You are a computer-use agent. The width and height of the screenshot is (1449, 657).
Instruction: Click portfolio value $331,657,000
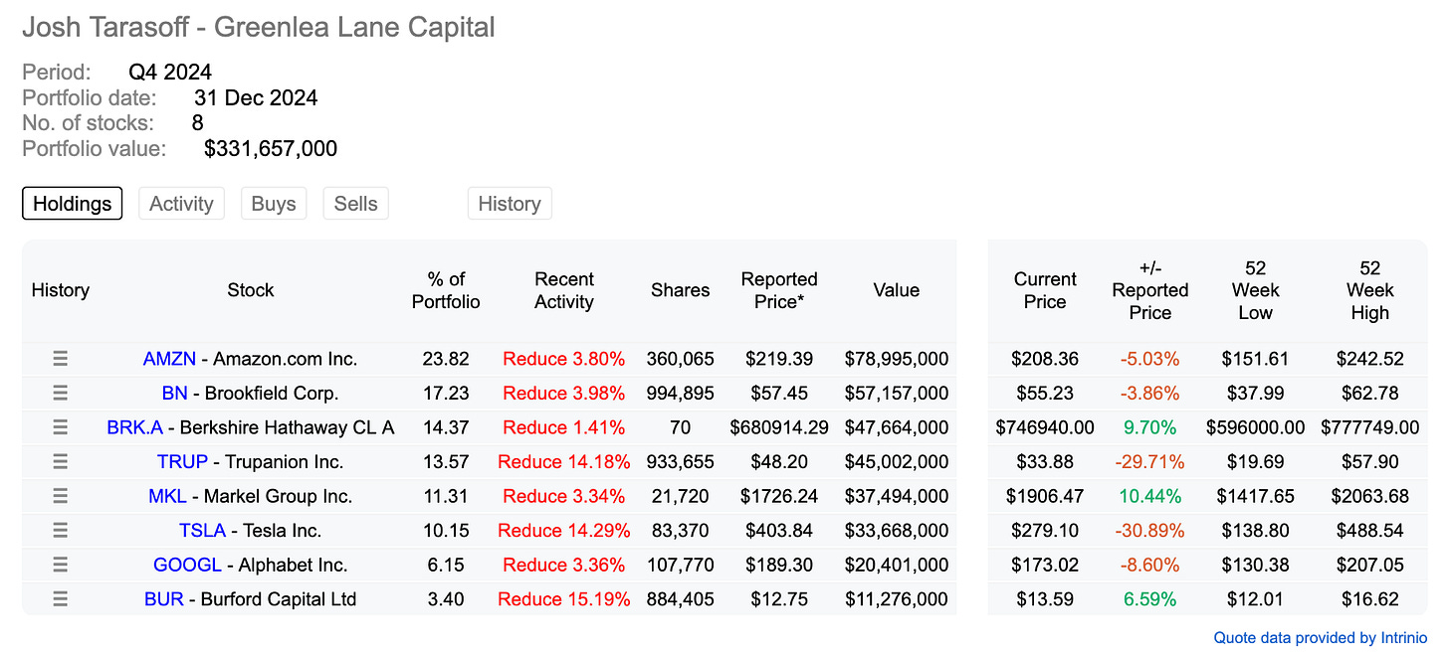271,149
